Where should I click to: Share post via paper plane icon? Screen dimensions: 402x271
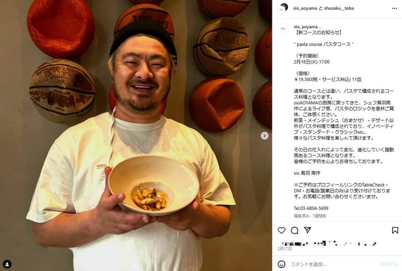(x=307, y=230)
